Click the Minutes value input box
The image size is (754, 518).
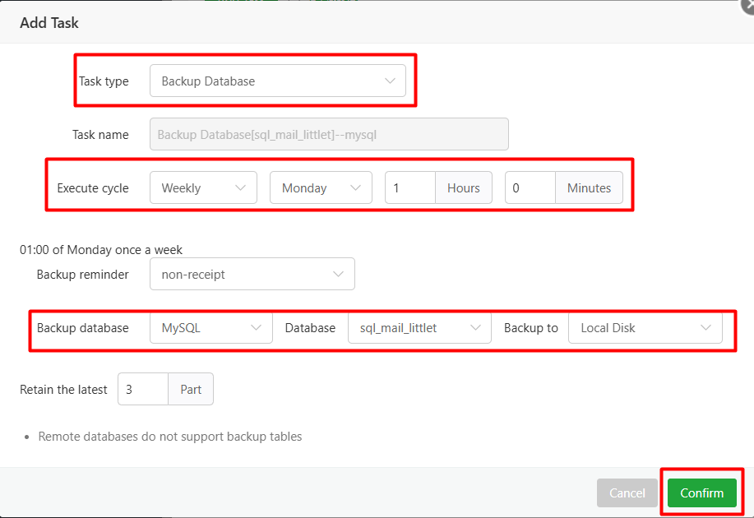click(x=530, y=187)
